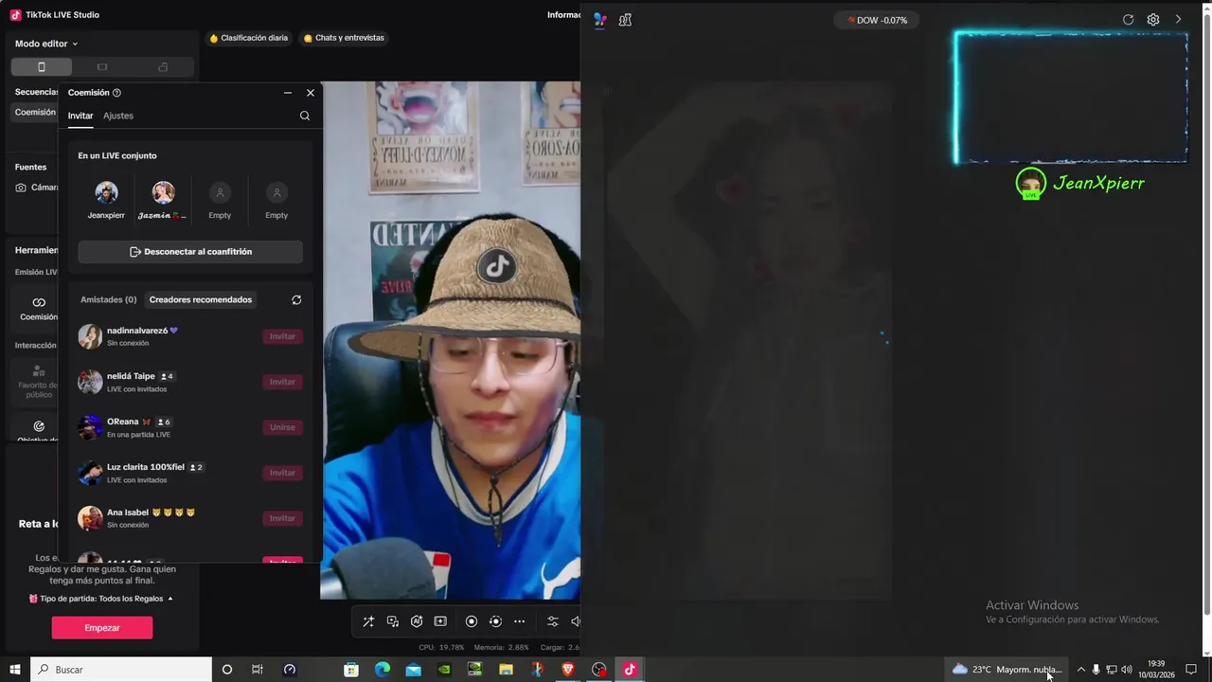Switch to the Ajustes tab
The image size is (1212, 682).
118,116
